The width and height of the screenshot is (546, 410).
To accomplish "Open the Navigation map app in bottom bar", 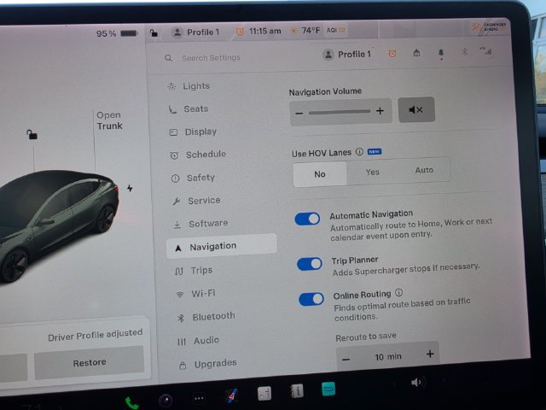I will tap(231, 395).
